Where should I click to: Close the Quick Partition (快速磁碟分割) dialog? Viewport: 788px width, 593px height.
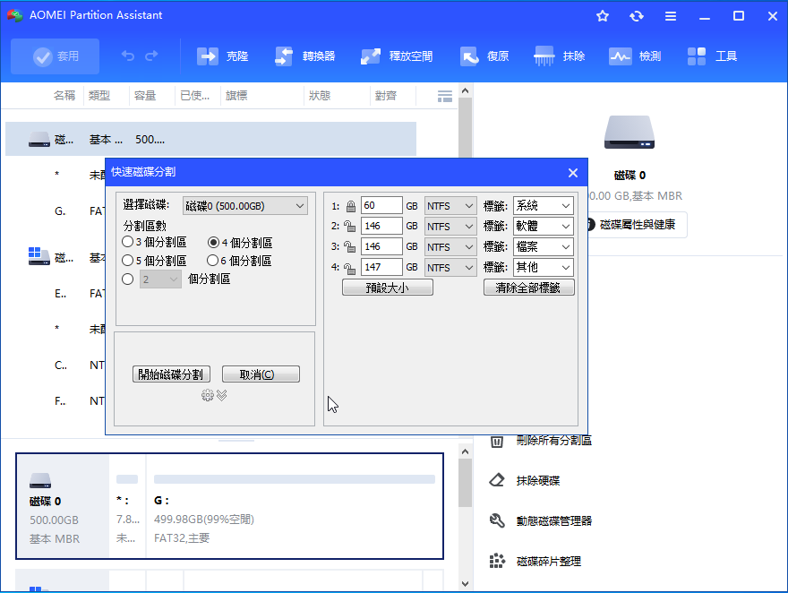tap(573, 173)
